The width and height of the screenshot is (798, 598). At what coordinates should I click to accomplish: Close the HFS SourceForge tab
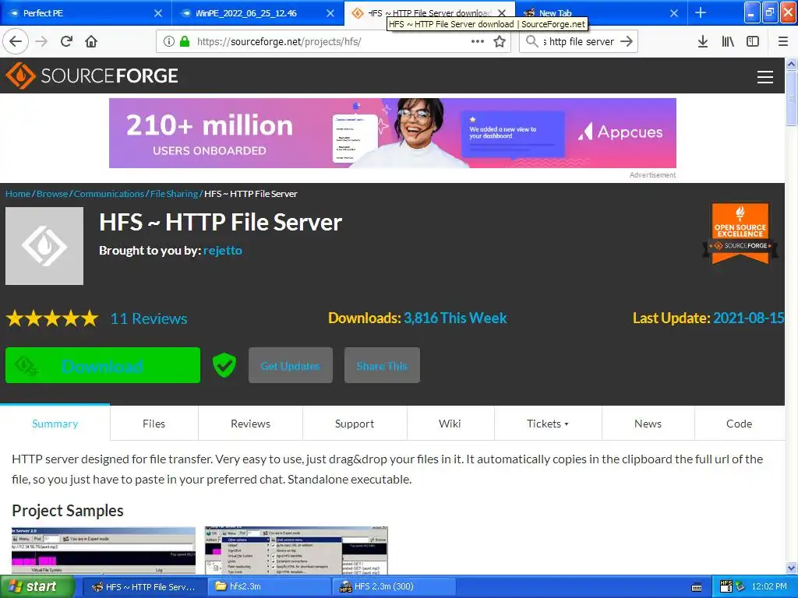pyautogui.click(x=502, y=13)
